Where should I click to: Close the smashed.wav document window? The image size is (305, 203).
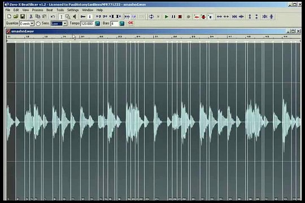298,31
